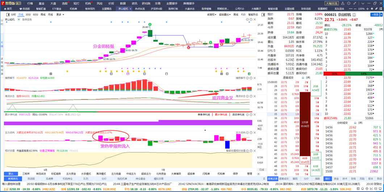The image size is (384, 192).
Task: Click the F10 button in the chart toolbar
Action: pos(243,15)
